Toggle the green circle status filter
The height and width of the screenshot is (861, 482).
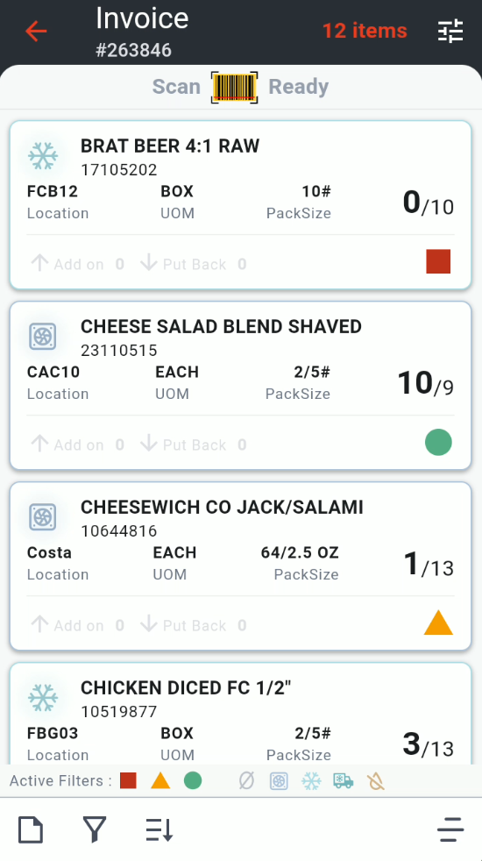193,780
